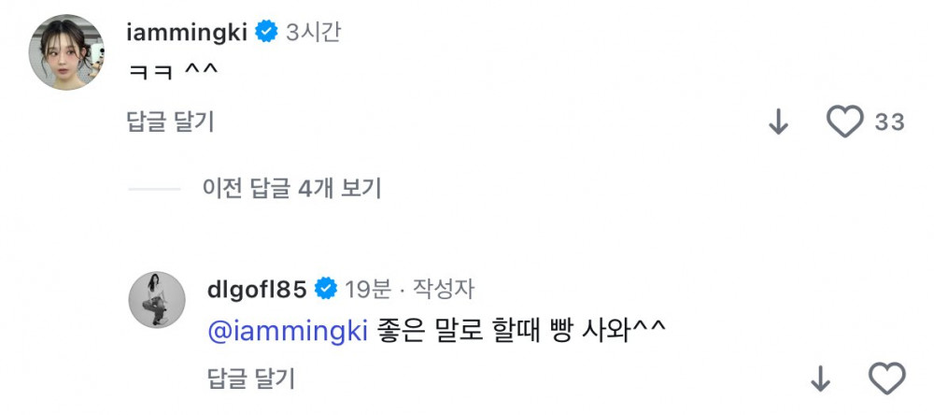Open iammingki's profile picture
The image size is (934, 415).
66,52
